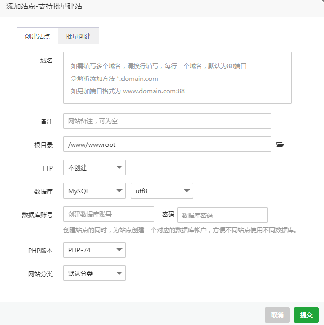Screen dimensions: 324x325
Task: Click the 数据库账号 label text
Action: (37, 215)
